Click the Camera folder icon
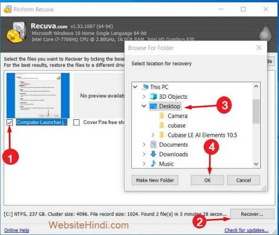This screenshot has width=279, height=235. [162, 116]
